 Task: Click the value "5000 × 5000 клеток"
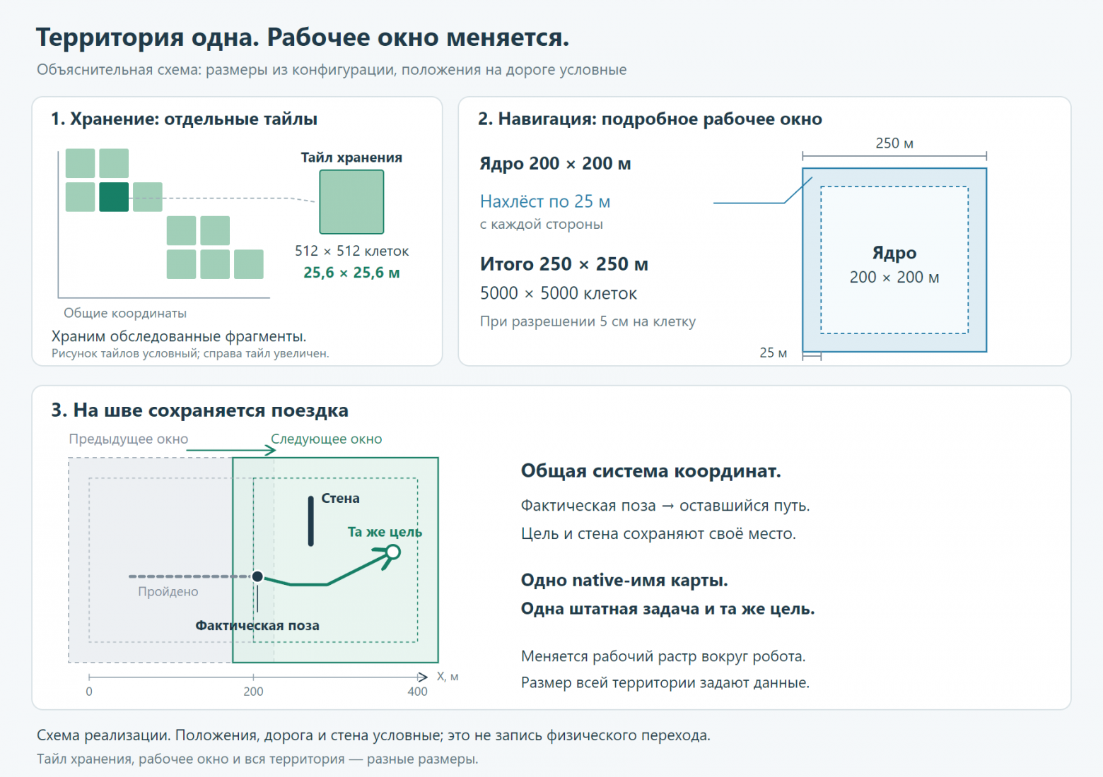[x=559, y=293]
